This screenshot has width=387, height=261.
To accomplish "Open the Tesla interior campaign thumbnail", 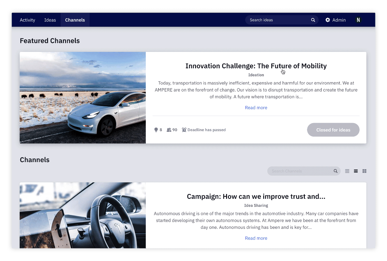I will pyautogui.click(x=83, y=215).
